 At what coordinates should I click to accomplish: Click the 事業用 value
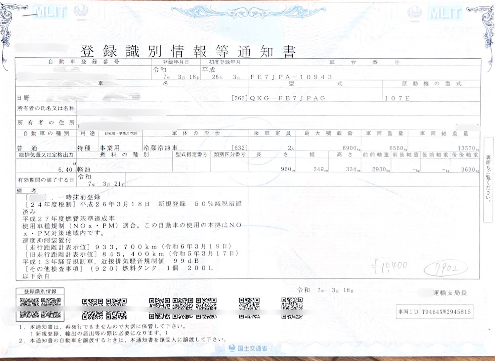coord(109,148)
